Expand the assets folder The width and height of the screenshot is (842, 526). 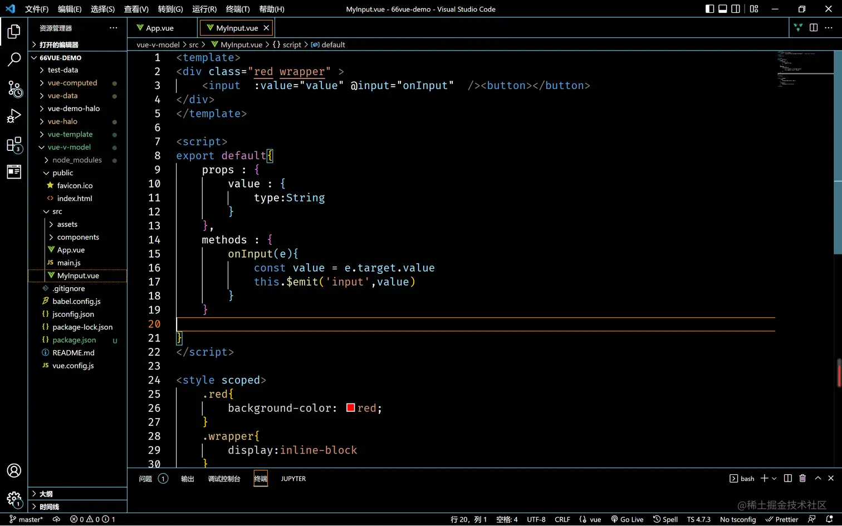pyautogui.click(x=78, y=224)
